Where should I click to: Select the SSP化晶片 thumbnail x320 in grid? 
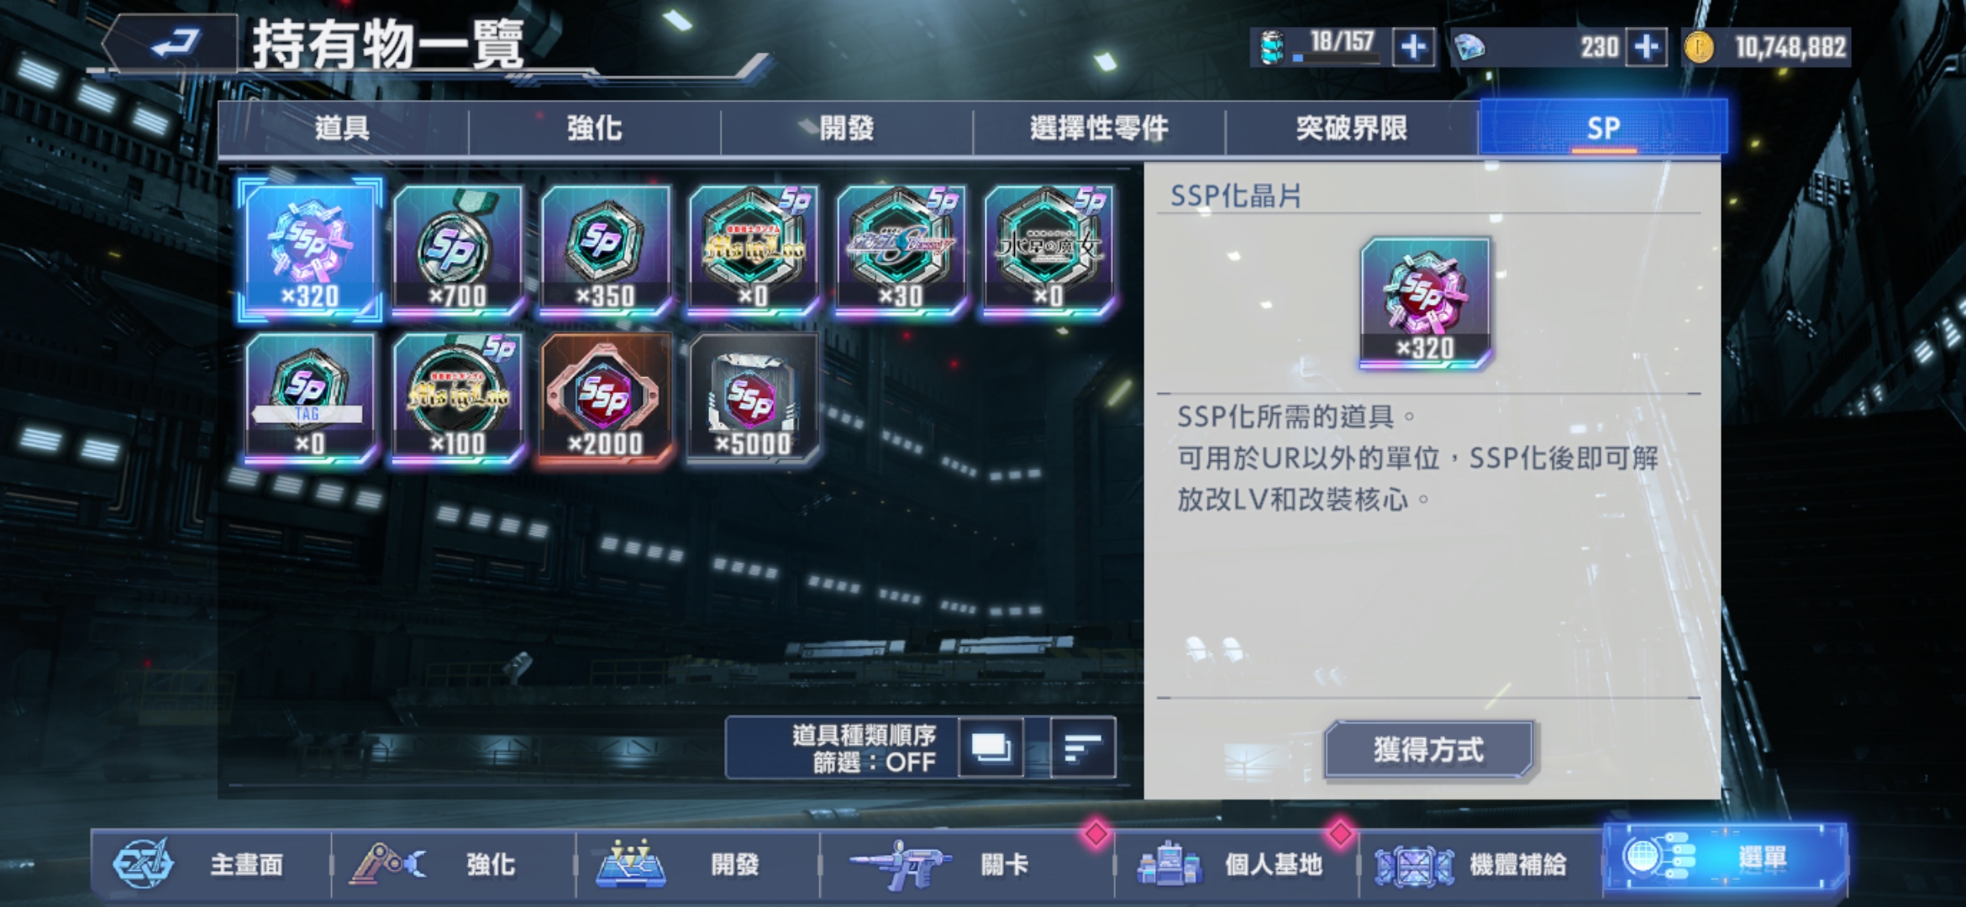pyautogui.click(x=310, y=249)
